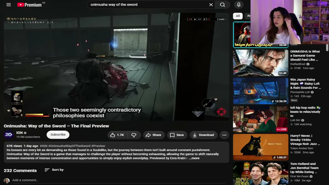Open the IGN channel avatar
Image resolution: width=329 pixels, height=185 pixels.
(x=8, y=134)
